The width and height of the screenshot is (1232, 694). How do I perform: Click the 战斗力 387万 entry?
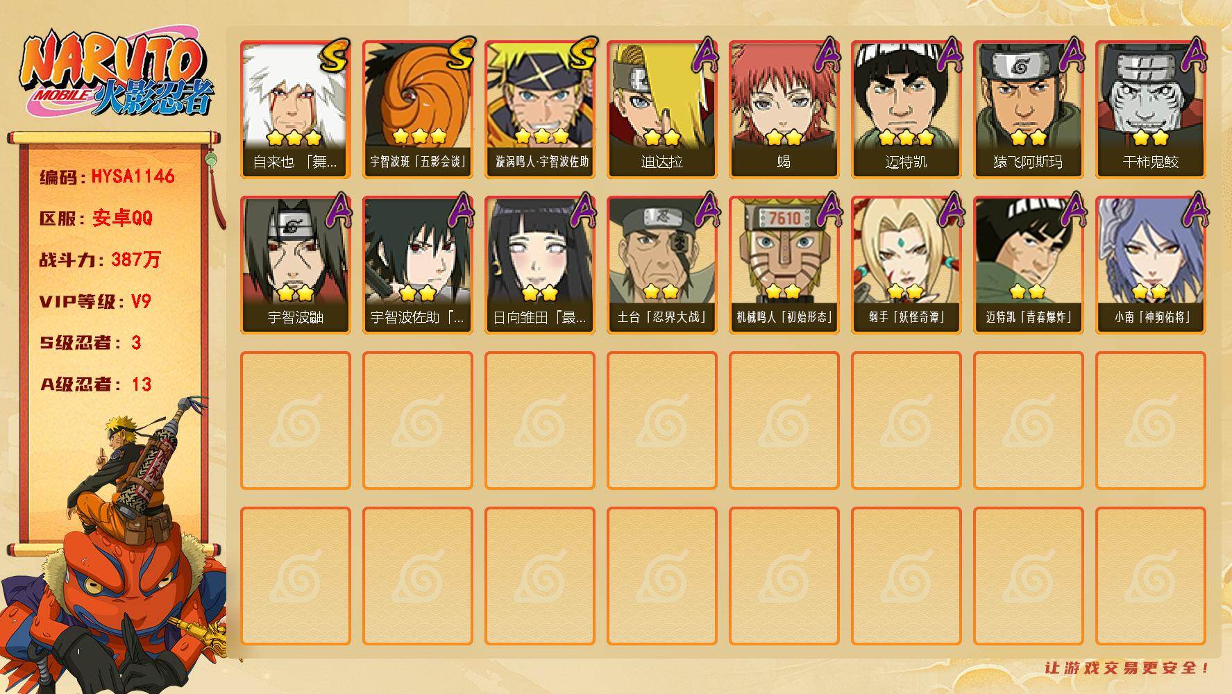(x=100, y=260)
